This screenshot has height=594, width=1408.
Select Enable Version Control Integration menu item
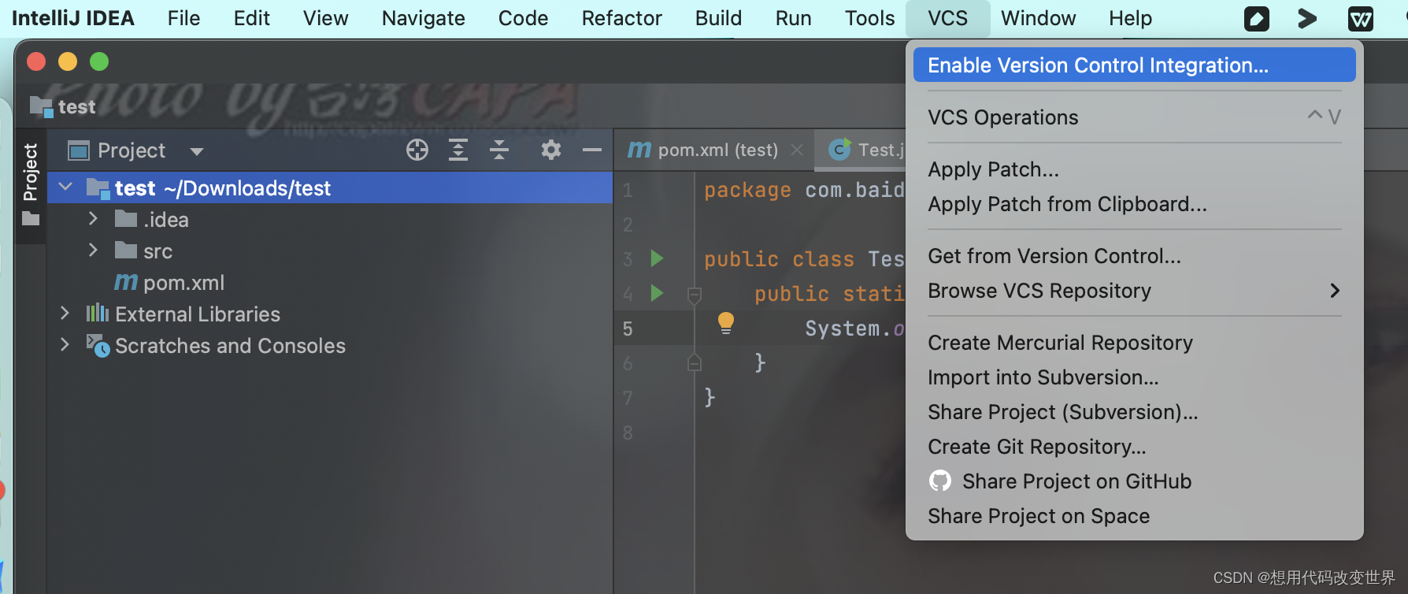(1134, 65)
